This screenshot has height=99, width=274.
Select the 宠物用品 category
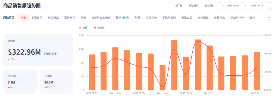(x=203, y=18)
